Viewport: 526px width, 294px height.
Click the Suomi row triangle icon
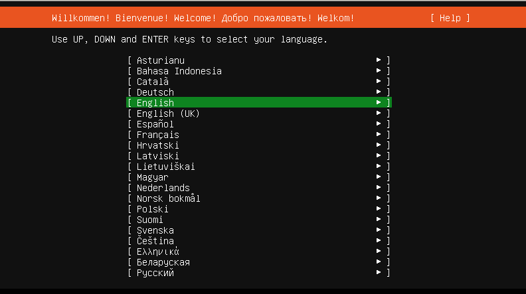point(379,220)
